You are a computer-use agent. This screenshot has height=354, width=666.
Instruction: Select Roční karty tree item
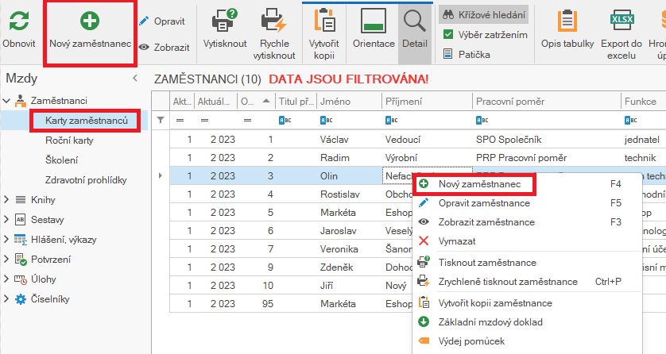69,140
